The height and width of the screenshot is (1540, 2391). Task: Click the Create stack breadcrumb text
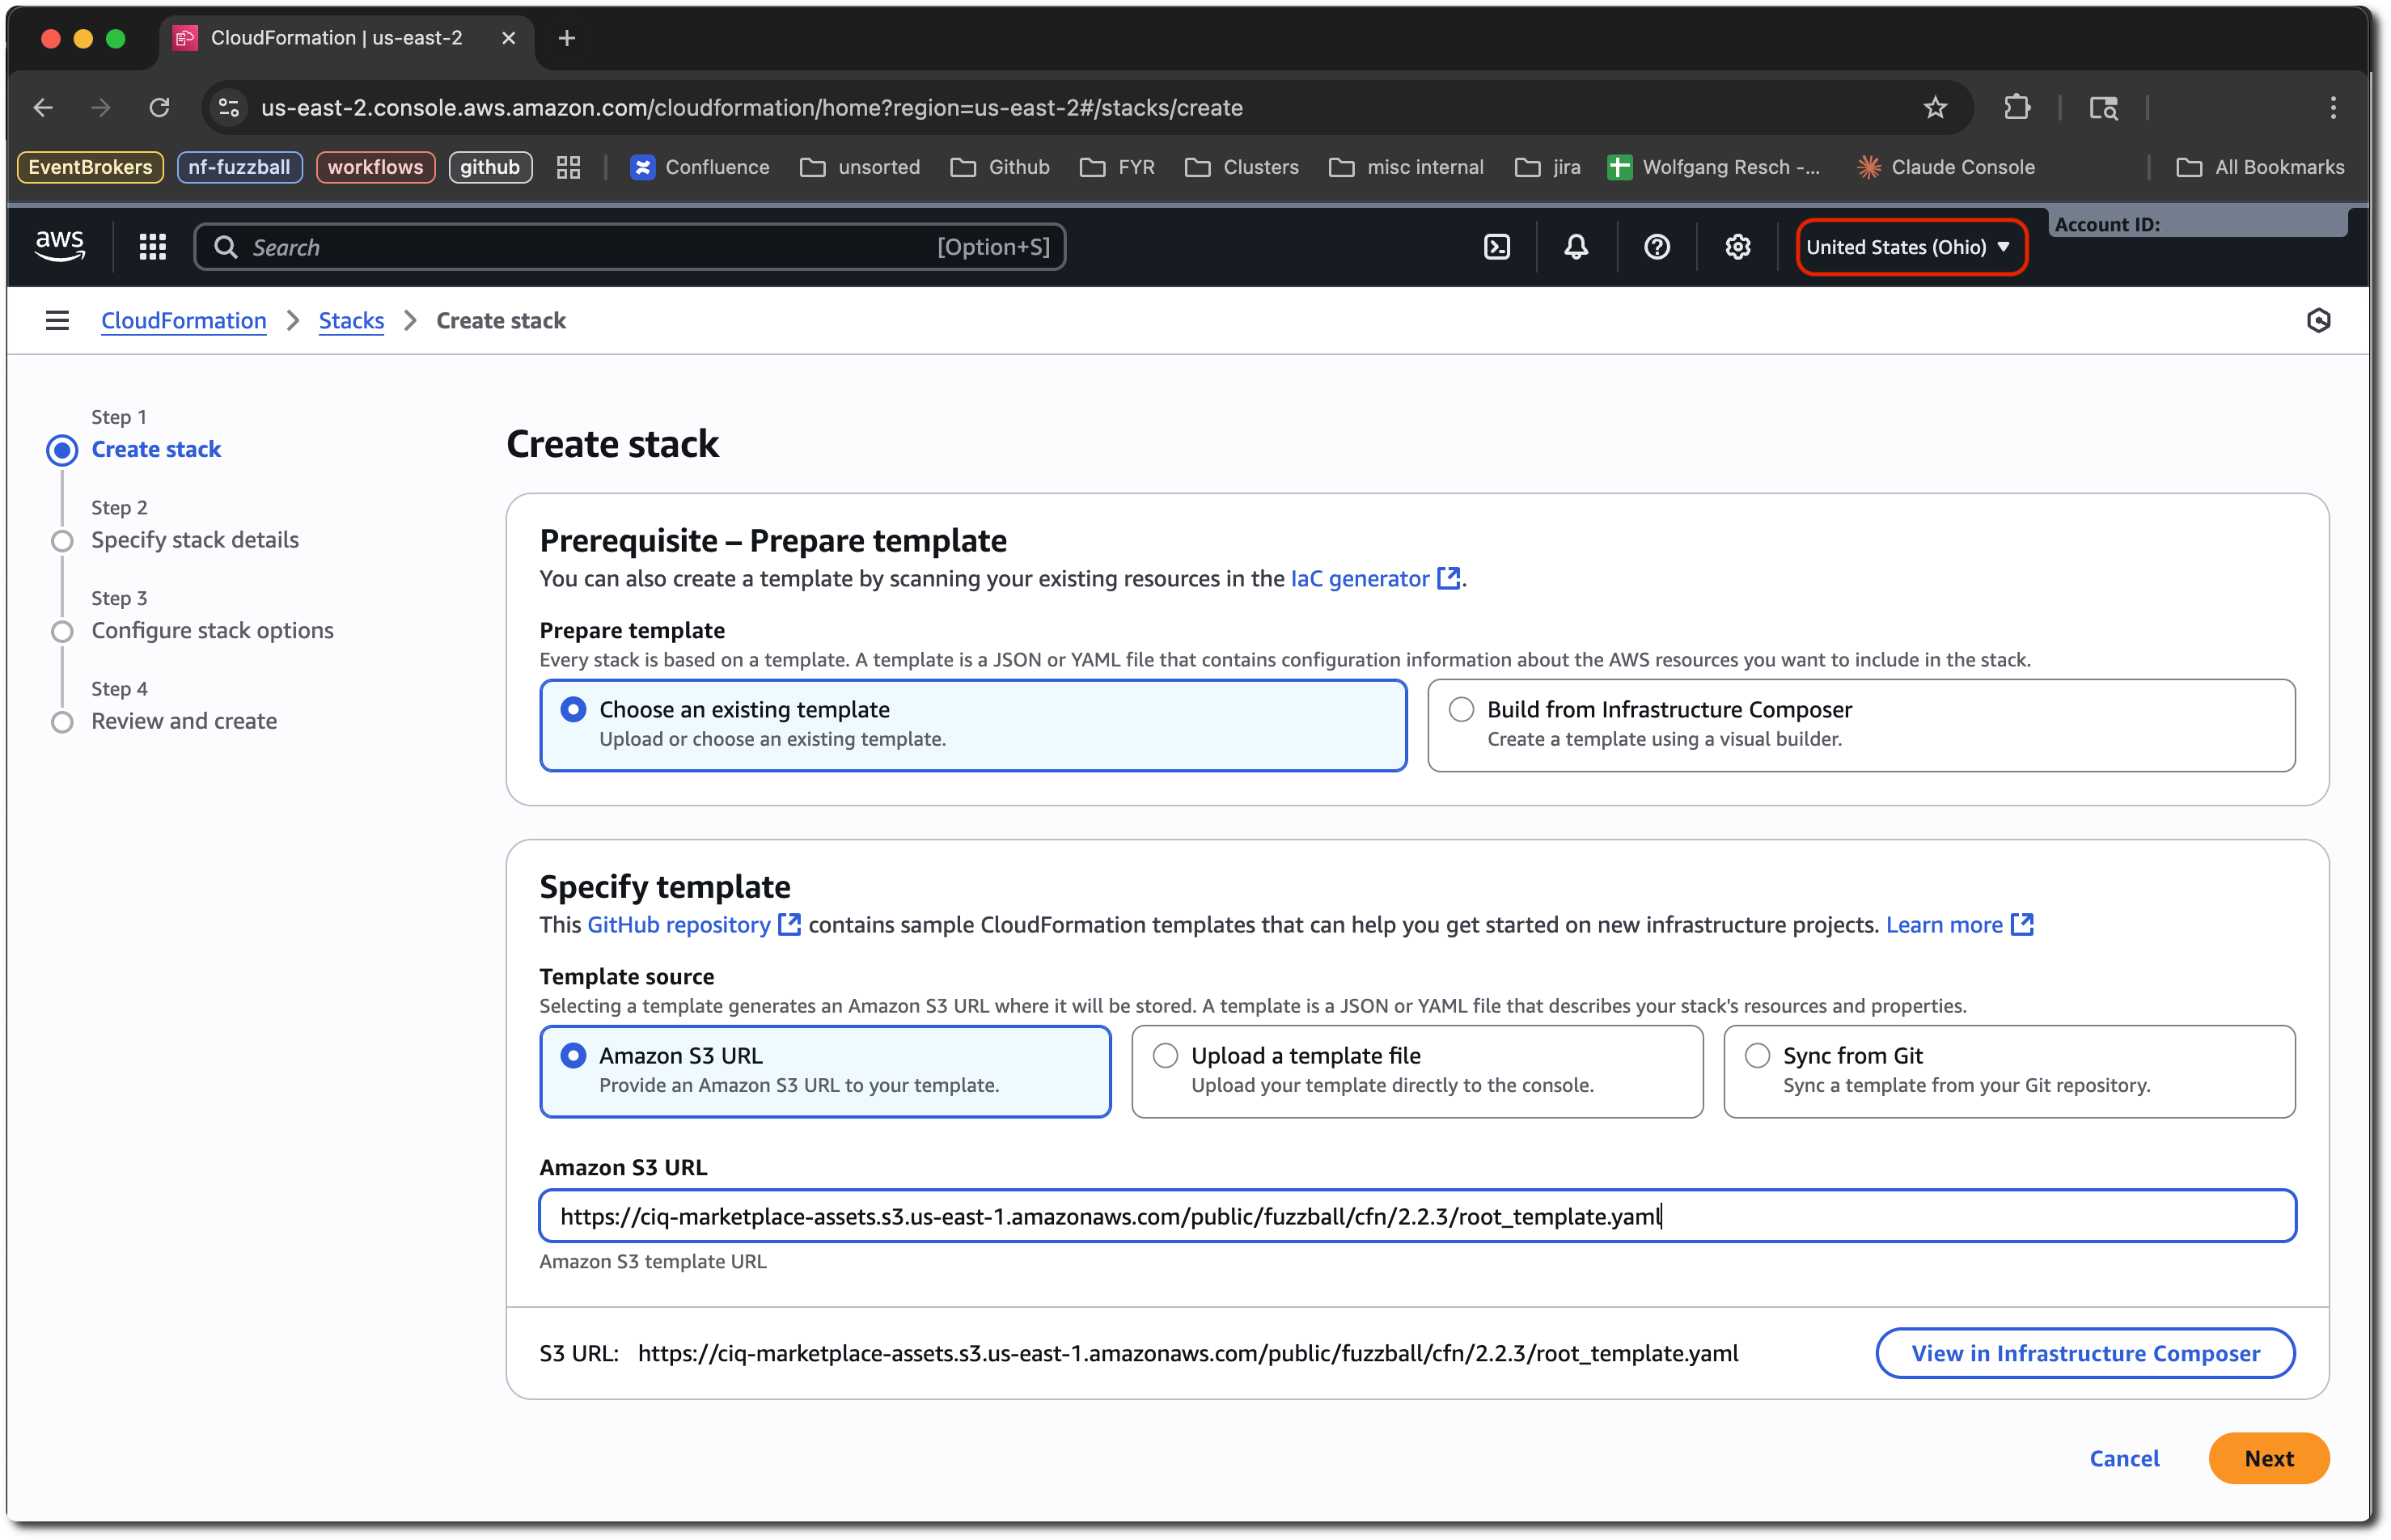pos(501,321)
